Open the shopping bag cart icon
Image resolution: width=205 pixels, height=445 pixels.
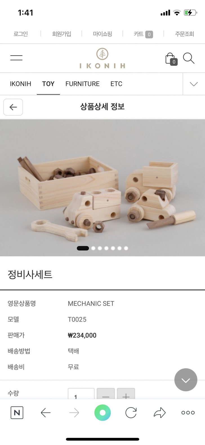point(171,59)
